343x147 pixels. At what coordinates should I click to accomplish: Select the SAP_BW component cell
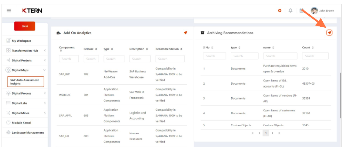(64, 74)
